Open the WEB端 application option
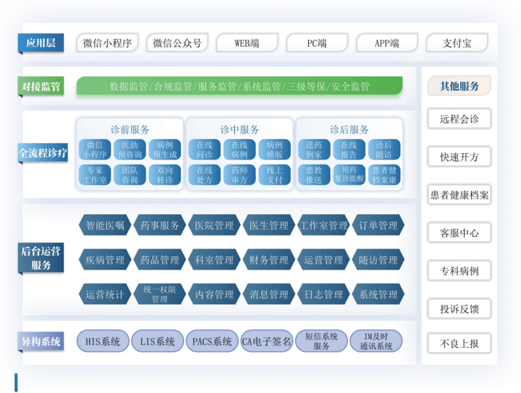This screenshot has width=521, height=393. tap(246, 43)
